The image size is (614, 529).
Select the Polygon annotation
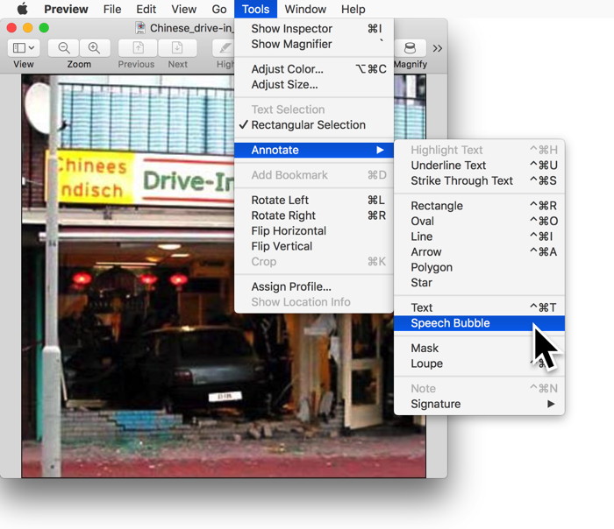[x=479, y=267]
